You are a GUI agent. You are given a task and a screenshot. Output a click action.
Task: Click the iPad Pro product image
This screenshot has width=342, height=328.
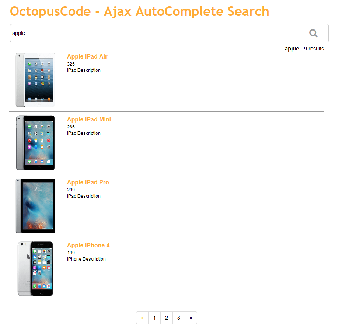point(35,206)
